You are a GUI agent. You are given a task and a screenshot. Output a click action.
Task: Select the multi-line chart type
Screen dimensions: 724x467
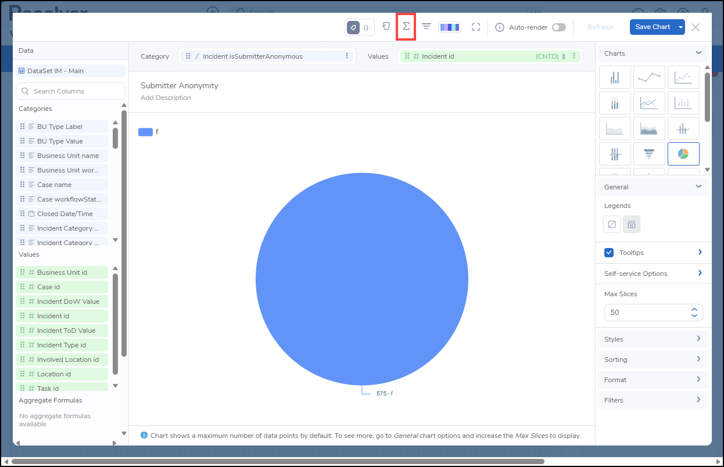pyautogui.click(x=649, y=103)
